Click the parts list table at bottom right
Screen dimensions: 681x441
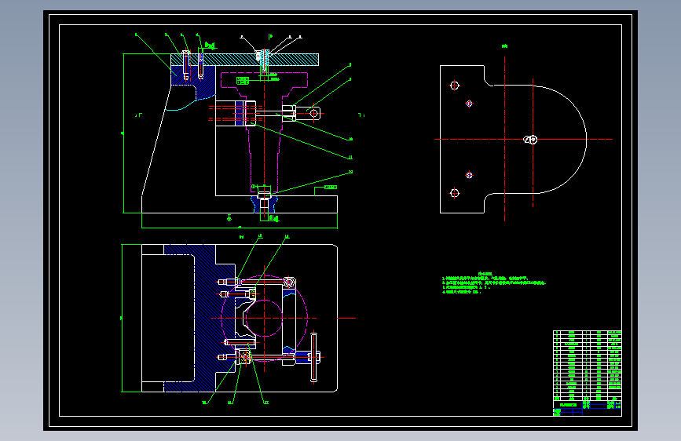coord(588,366)
